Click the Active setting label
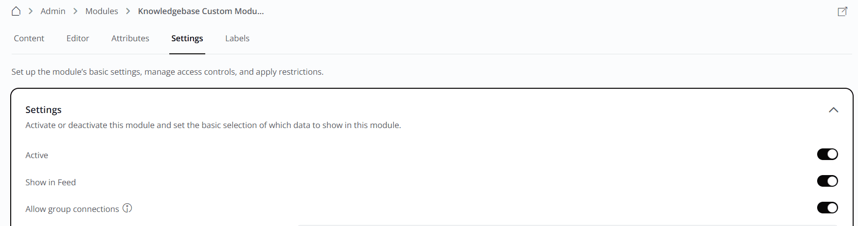This screenshot has height=226, width=858. point(37,155)
